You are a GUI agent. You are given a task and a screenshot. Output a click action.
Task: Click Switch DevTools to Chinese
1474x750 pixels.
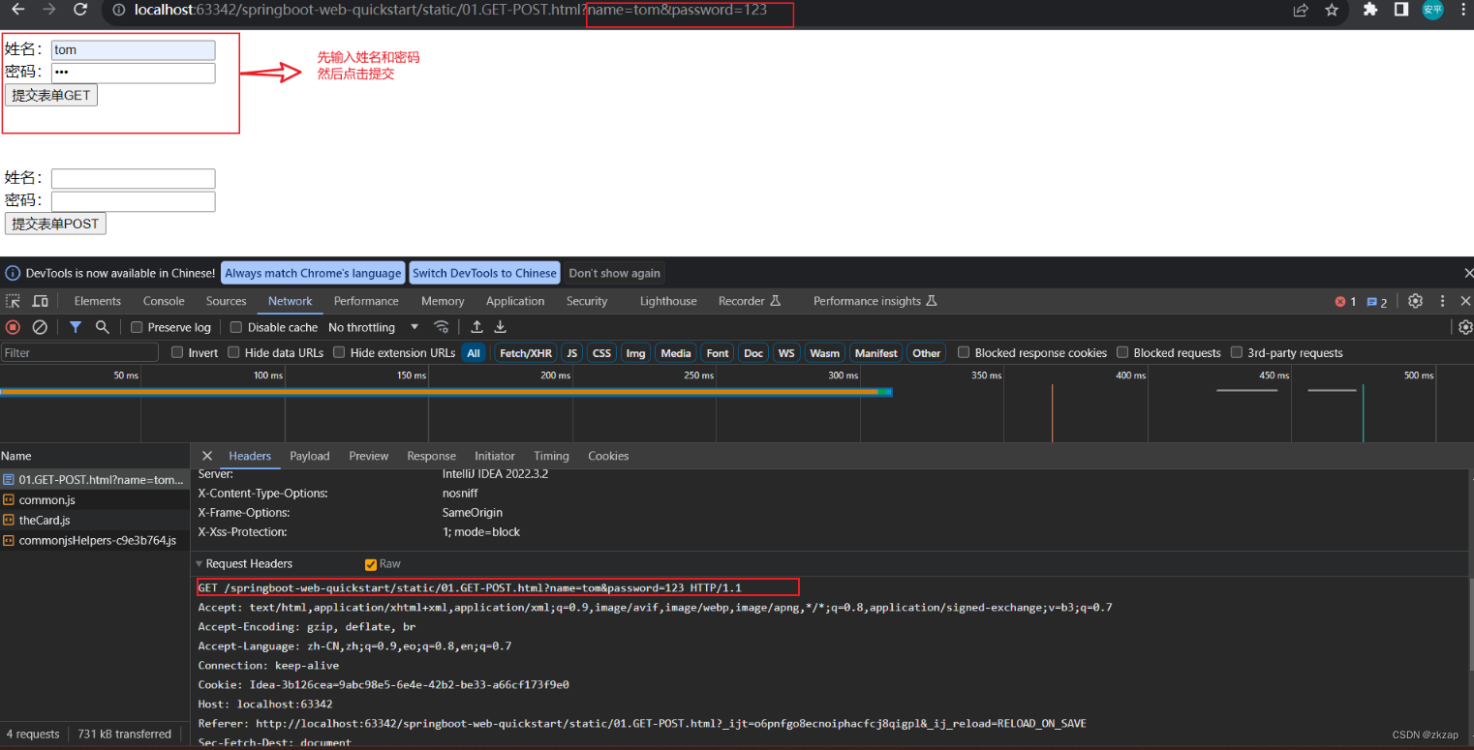coord(484,273)
